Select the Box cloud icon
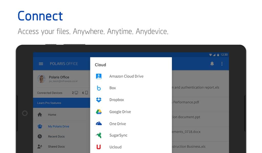The image size is (262, 153). [99, 88]
